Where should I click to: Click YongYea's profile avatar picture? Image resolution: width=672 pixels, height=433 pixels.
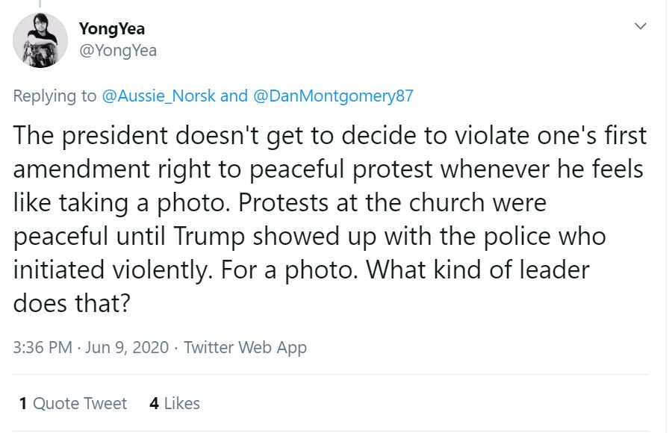(x=41, y=40)
